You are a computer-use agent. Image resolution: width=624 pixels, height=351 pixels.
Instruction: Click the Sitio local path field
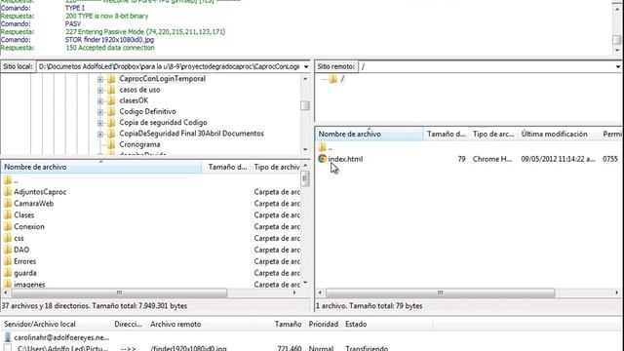[169, 66]
